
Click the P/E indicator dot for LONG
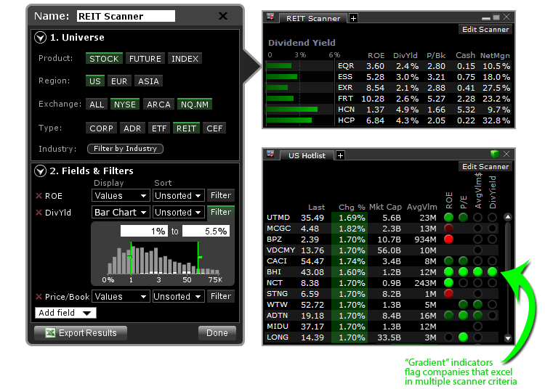463,337
